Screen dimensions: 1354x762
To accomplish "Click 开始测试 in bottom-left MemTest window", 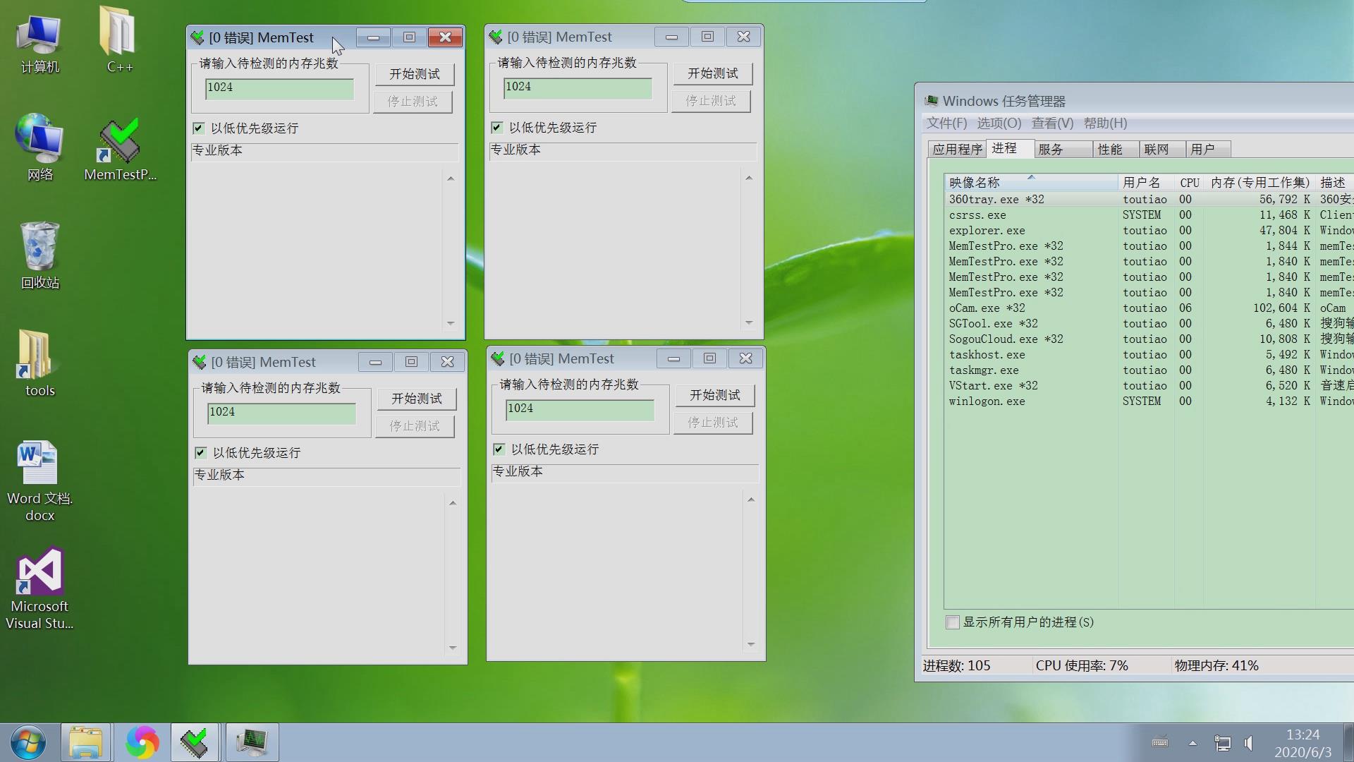I will pyautogui.click(x=416, y=399).
